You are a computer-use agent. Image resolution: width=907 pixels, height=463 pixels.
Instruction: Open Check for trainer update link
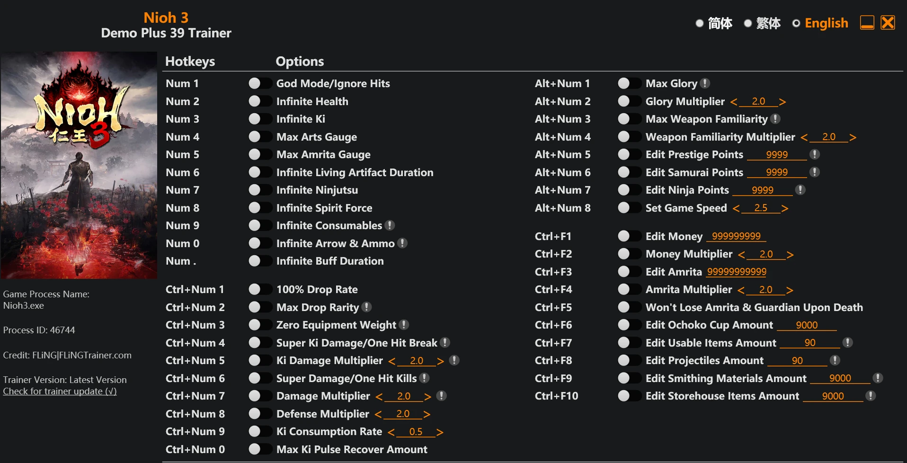[x=60, y=391]
